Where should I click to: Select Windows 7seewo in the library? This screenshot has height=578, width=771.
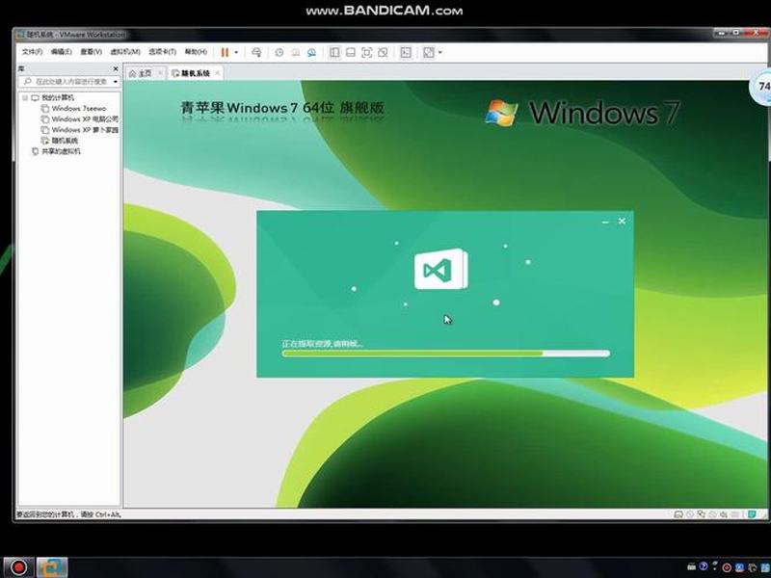[79, 108]
